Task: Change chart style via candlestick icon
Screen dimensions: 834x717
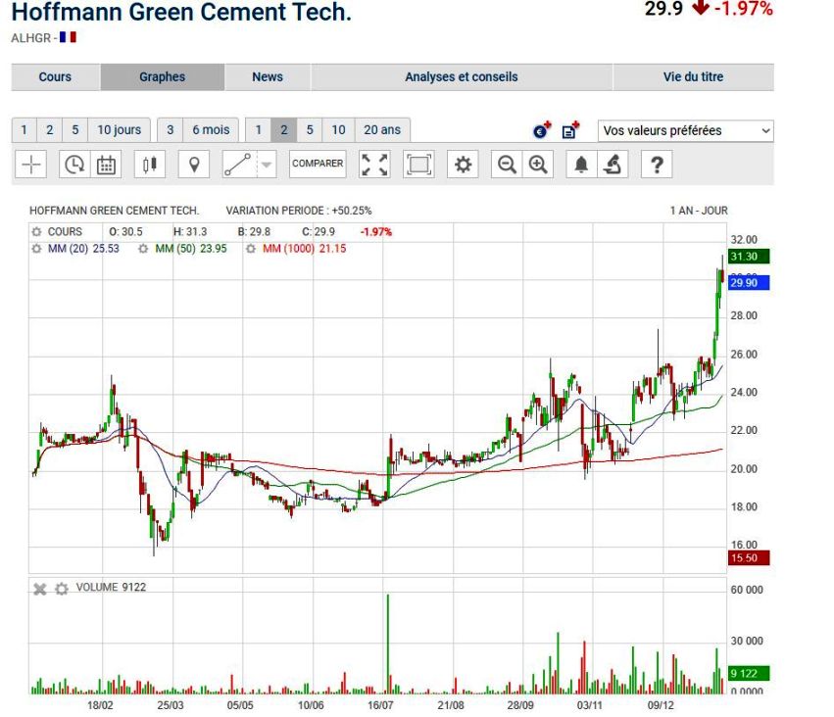Action: click(150, 165)
